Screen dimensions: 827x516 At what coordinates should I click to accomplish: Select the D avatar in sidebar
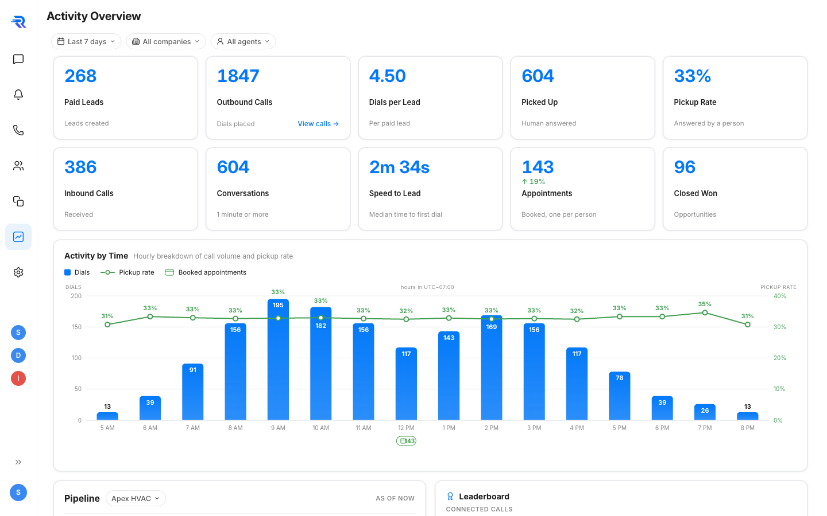coord(18,355)
